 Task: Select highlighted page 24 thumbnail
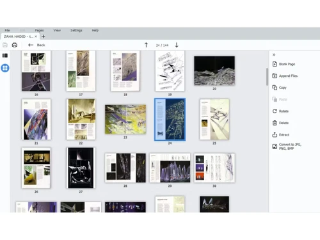click(170, 120)
